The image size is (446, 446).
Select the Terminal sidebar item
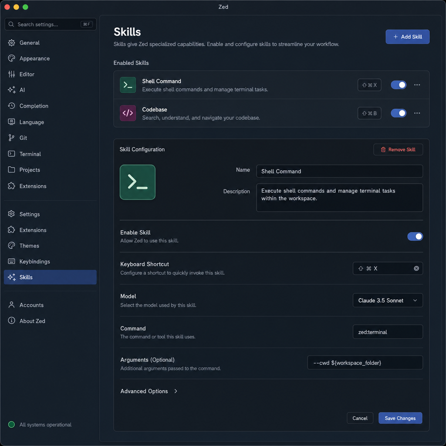tap(50, 154)
